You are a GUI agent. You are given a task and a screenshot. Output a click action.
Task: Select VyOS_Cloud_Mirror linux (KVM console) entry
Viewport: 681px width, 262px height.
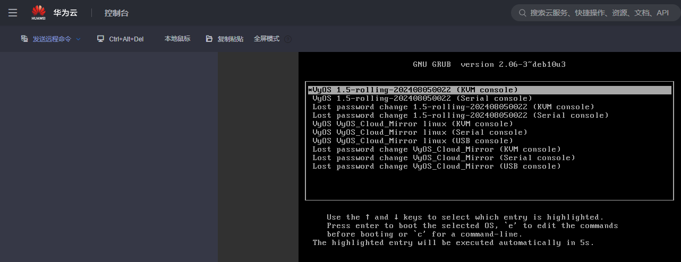click(489, 124)
